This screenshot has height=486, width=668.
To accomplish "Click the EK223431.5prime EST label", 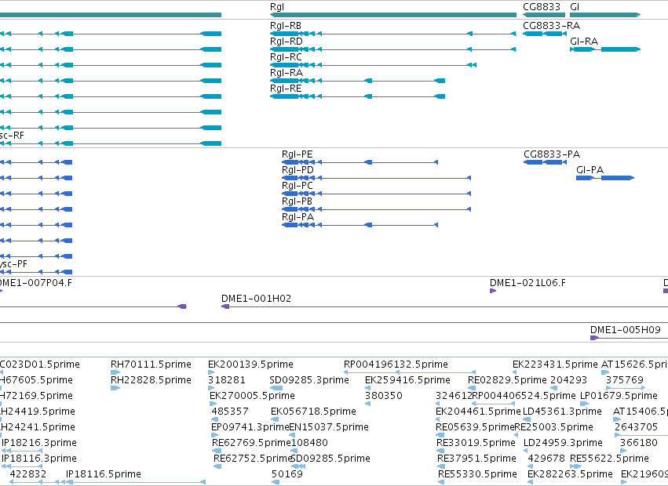I will click(x=555, y=364).
